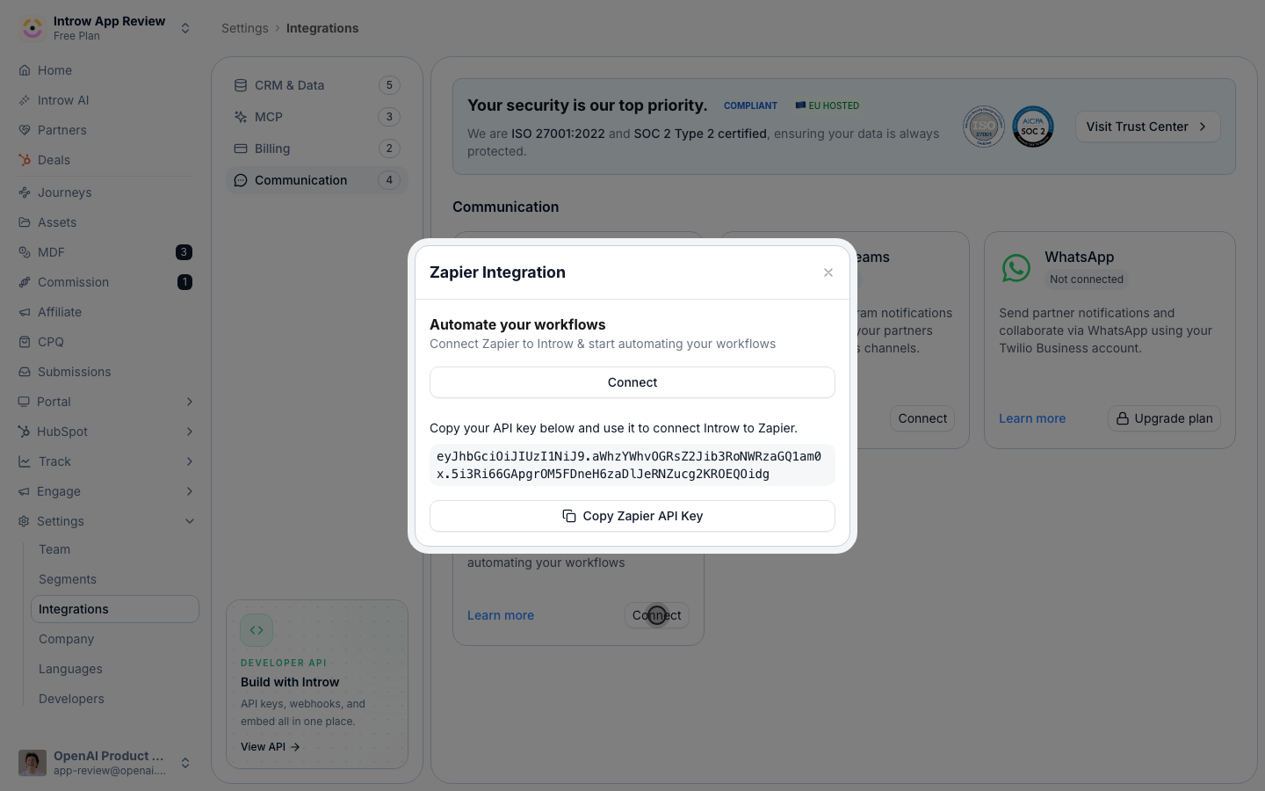Click the WhatsApp 'Not connected' status label
The image size is (1265, 791).
point(1087,279)
